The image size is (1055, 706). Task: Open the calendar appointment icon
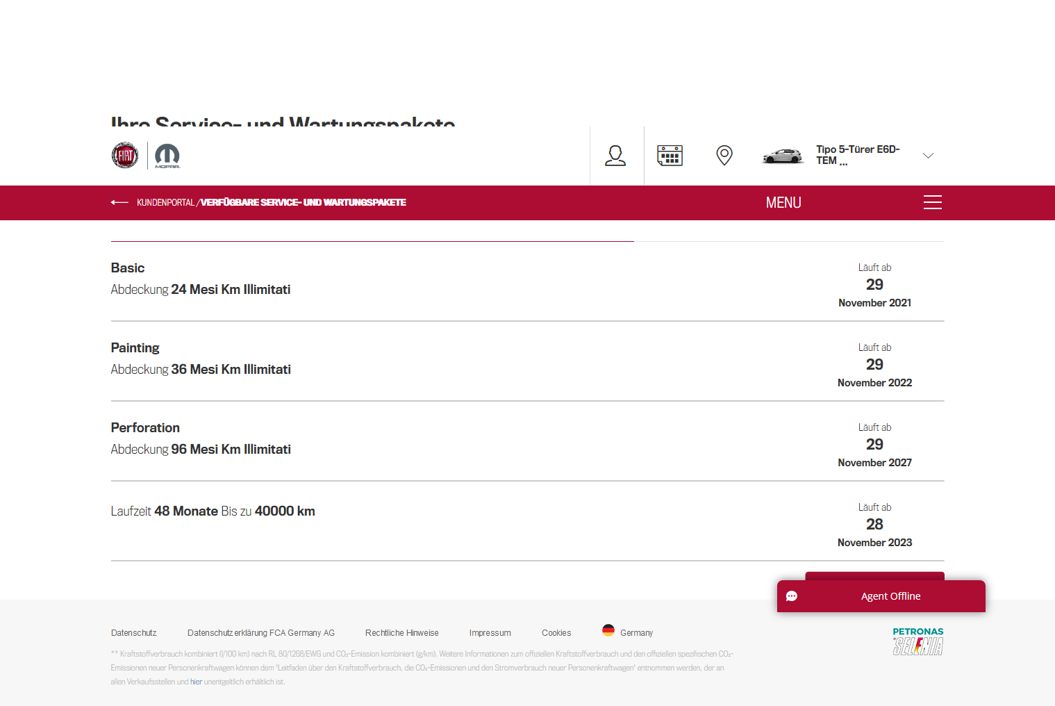coord(670,156)
